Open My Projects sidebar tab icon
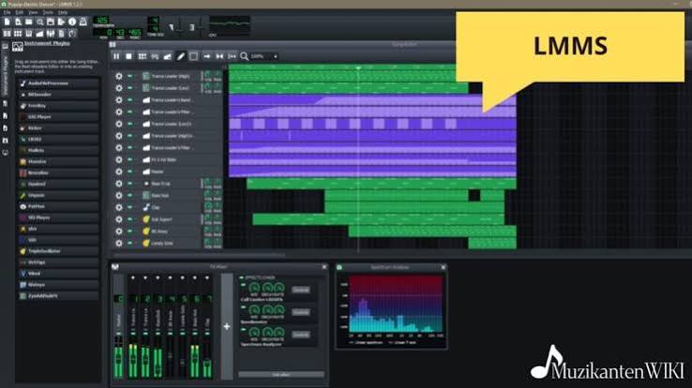The image size is (692, 388). click(6, 104)
